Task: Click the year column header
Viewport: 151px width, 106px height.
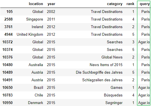Action: click(x=51, y=4)
